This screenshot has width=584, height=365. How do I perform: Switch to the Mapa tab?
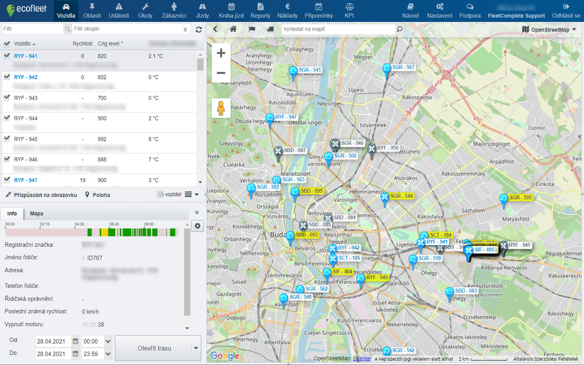36,213
